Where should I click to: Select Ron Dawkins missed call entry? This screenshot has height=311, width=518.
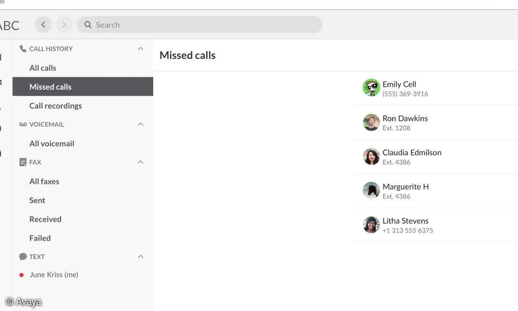coord(436,122)
